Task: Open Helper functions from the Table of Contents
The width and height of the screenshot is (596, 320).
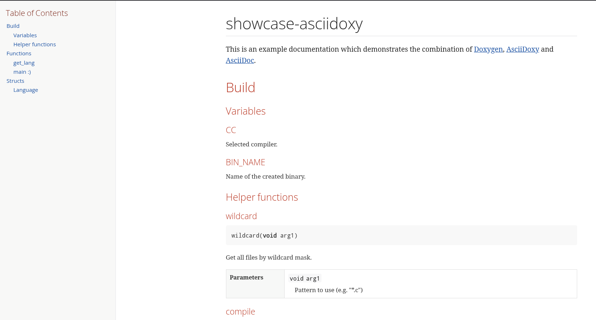Action: tap(34, 44)
